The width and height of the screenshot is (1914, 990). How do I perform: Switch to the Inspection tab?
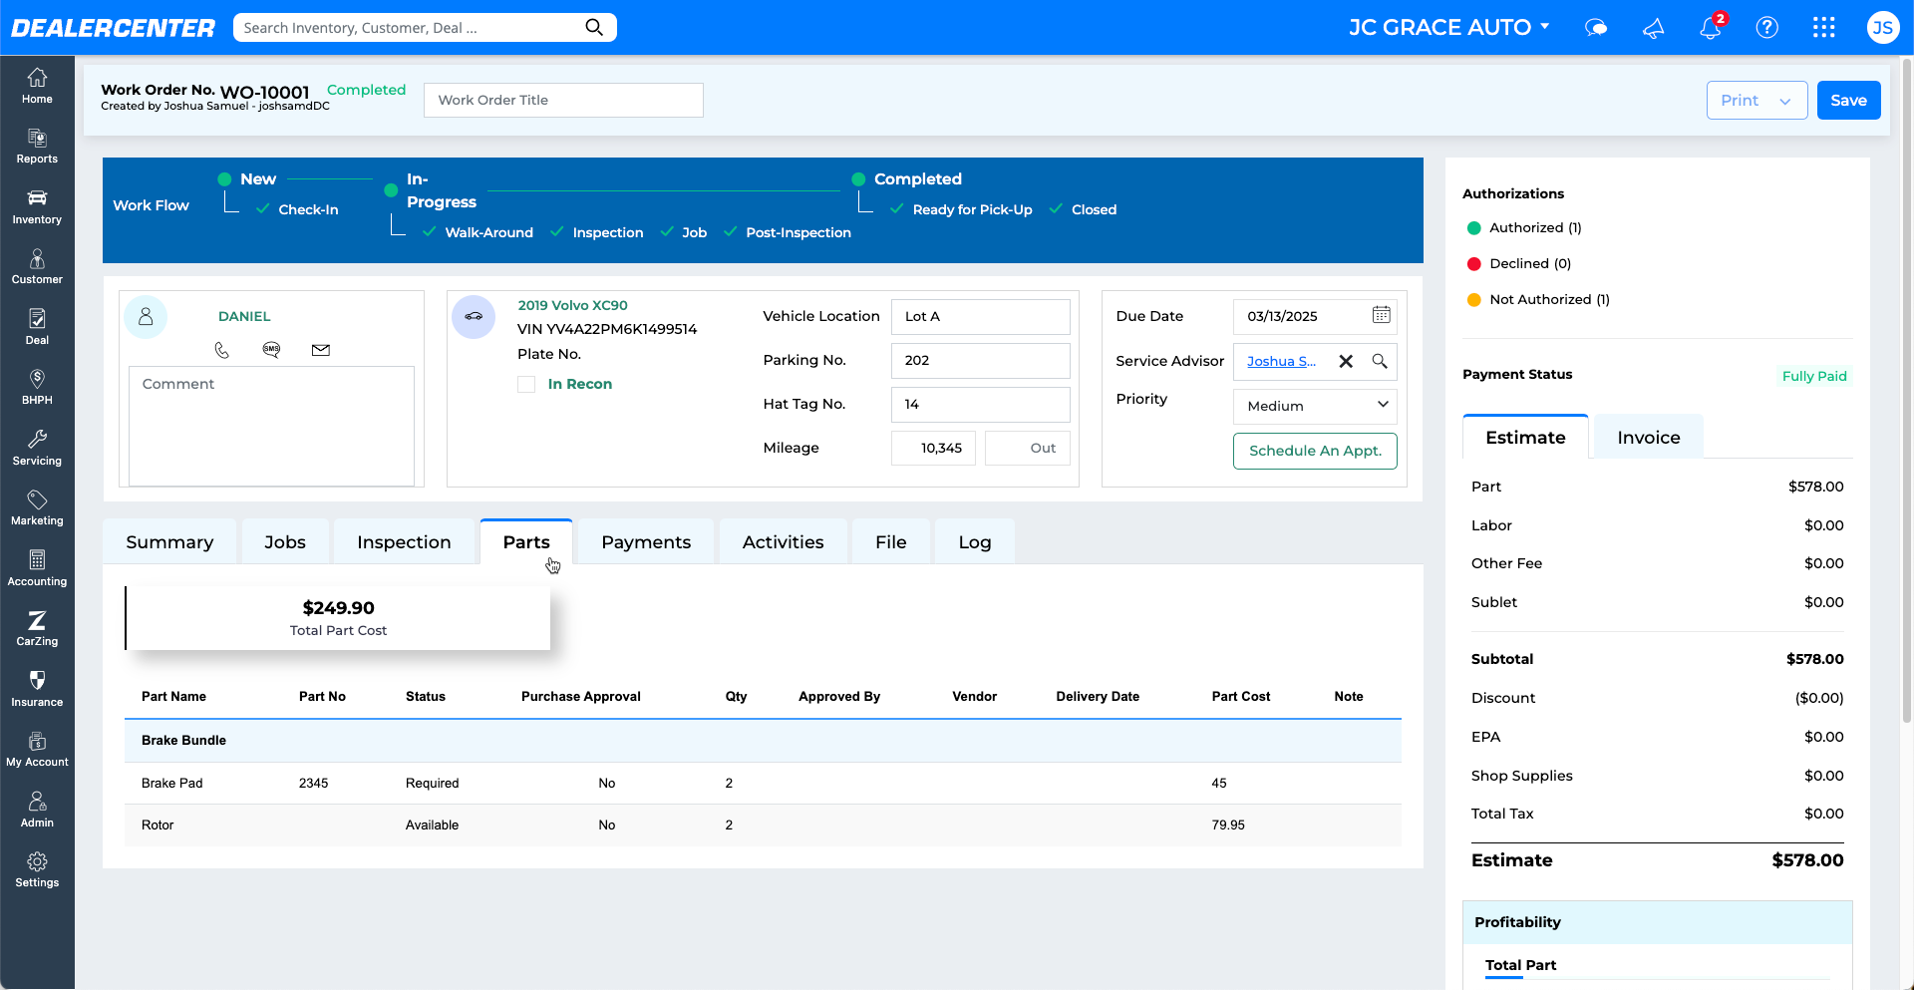pos(404,541)
